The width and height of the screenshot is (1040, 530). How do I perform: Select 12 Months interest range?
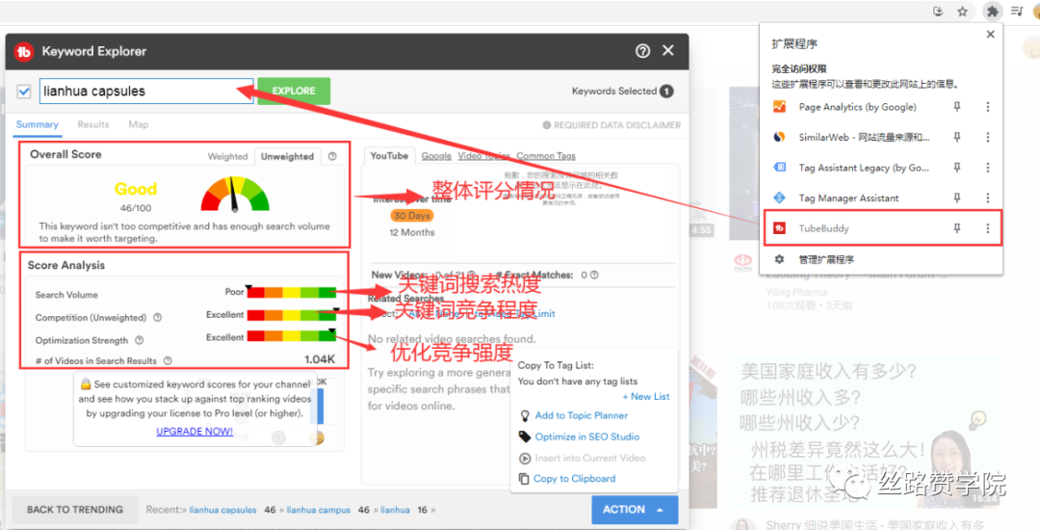coord(412,232)
